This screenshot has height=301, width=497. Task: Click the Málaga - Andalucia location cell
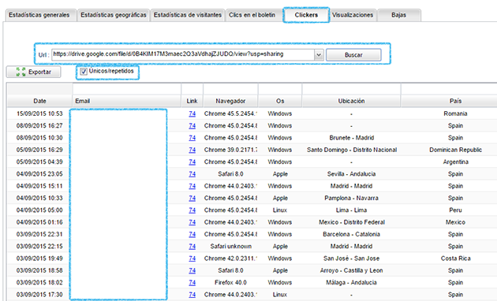click(x=351, y=282)
